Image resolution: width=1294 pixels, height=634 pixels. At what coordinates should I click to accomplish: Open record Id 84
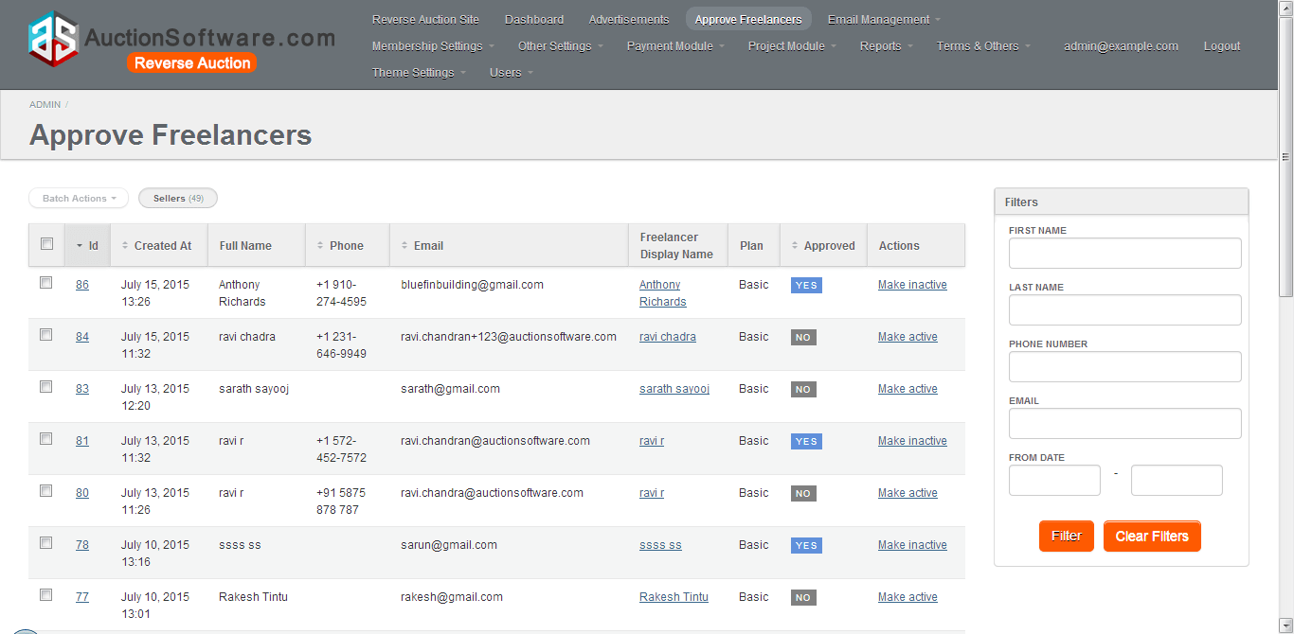click(x=82, y=337)
